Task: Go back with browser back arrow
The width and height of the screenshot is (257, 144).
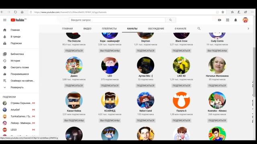Action: tap(2, 12)
